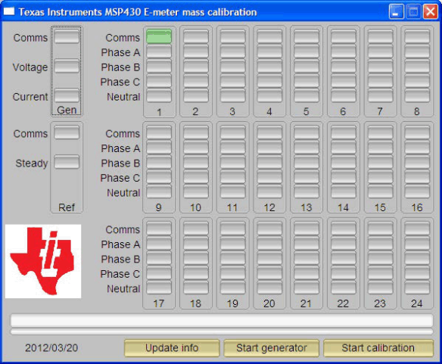This screenshot has height=364, width=442.
Task: Click the Voltage label
Action: [x=30, y=67]
